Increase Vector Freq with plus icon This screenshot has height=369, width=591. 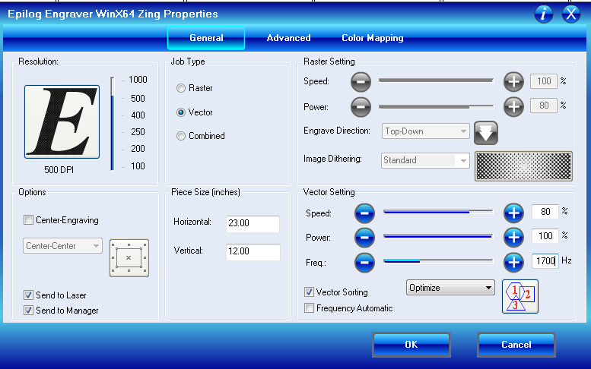(513, 262)
